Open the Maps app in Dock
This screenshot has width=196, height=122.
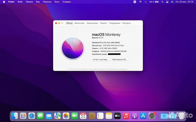point(57,116)
